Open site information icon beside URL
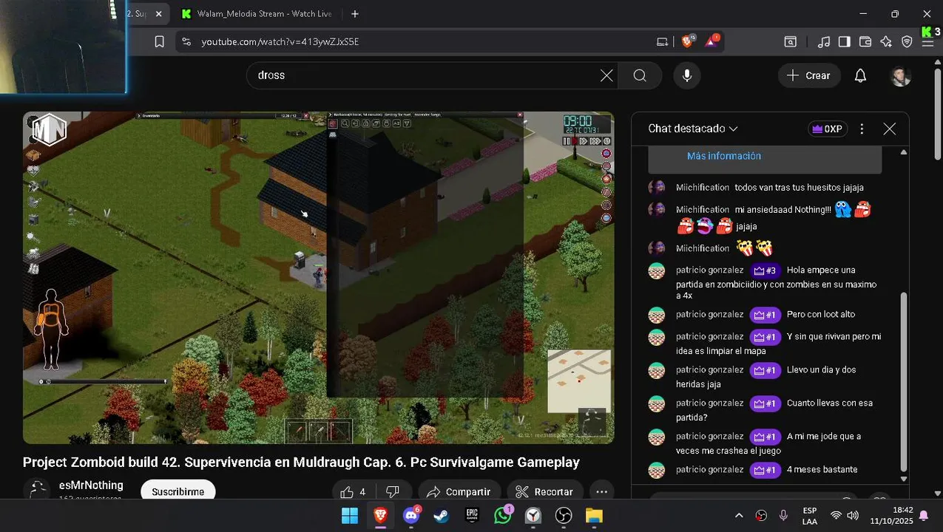The height and width of the screenshot is (532, 943). 186,42
